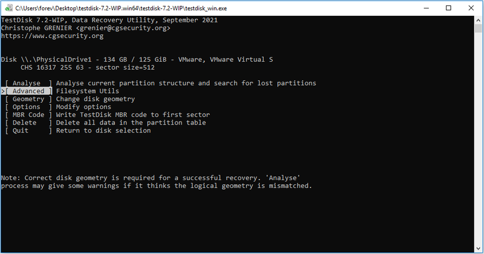The height and width of the screenshot is (254, 484).
Task: Click the window title path text
Action: pos(121,8)
